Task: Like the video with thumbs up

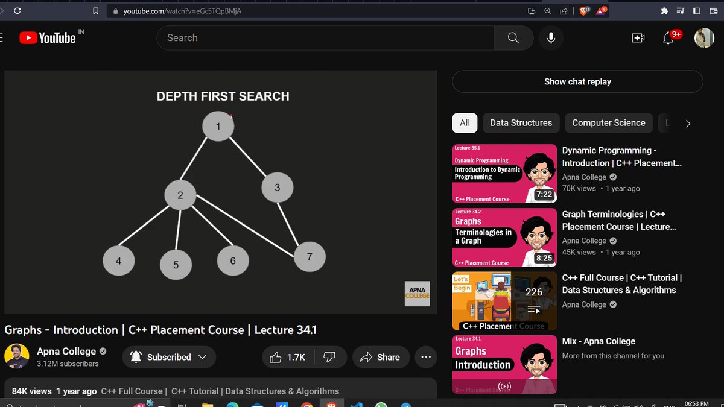Action: pos(287,357)
